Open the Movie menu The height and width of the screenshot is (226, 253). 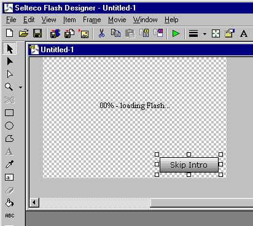coord(117,20)
